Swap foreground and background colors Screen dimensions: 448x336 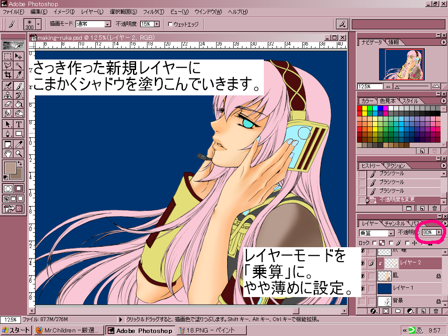20,164
